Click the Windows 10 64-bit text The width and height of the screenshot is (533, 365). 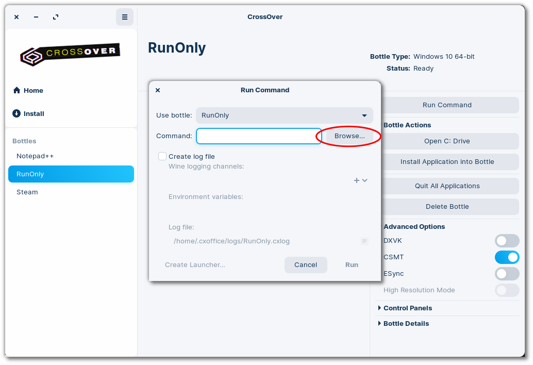tap(444, 57)
